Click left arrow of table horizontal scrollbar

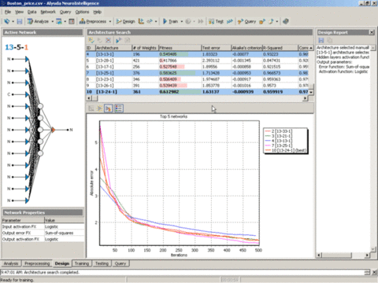point(89,98)
